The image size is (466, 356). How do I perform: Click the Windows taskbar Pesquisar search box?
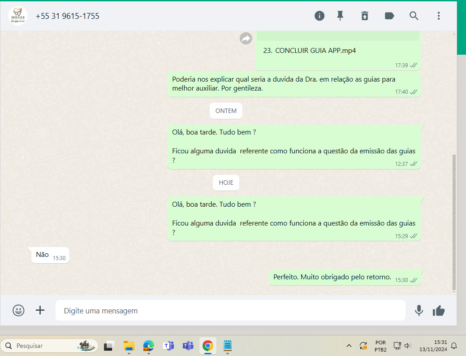49,346
